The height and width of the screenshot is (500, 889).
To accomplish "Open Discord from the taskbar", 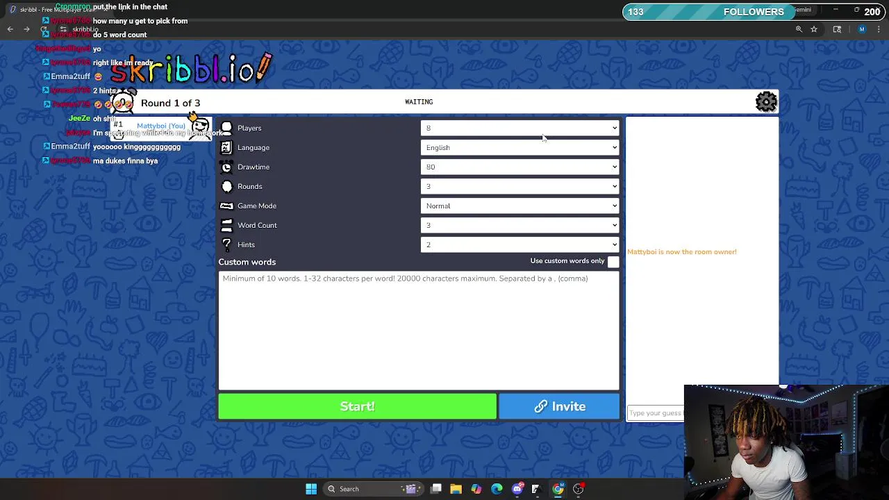I will click(x=517, y=489).
